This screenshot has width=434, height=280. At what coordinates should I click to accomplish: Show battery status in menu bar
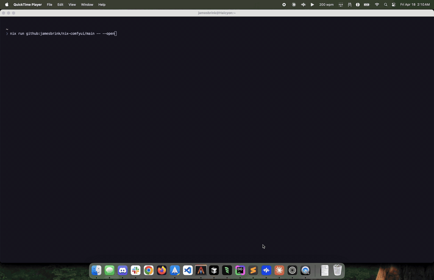coord(367,5)
